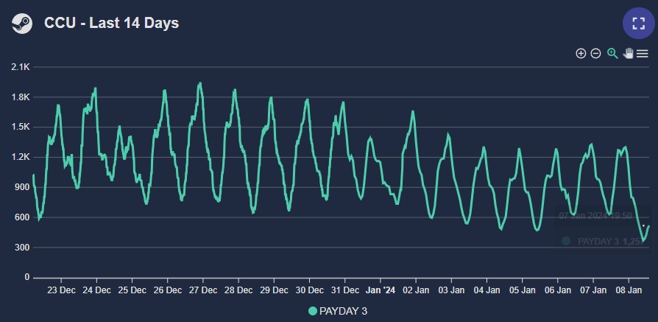Click the 300 y-axis label
The height and width of the screenshot is (322, 658).
point(23,247)
